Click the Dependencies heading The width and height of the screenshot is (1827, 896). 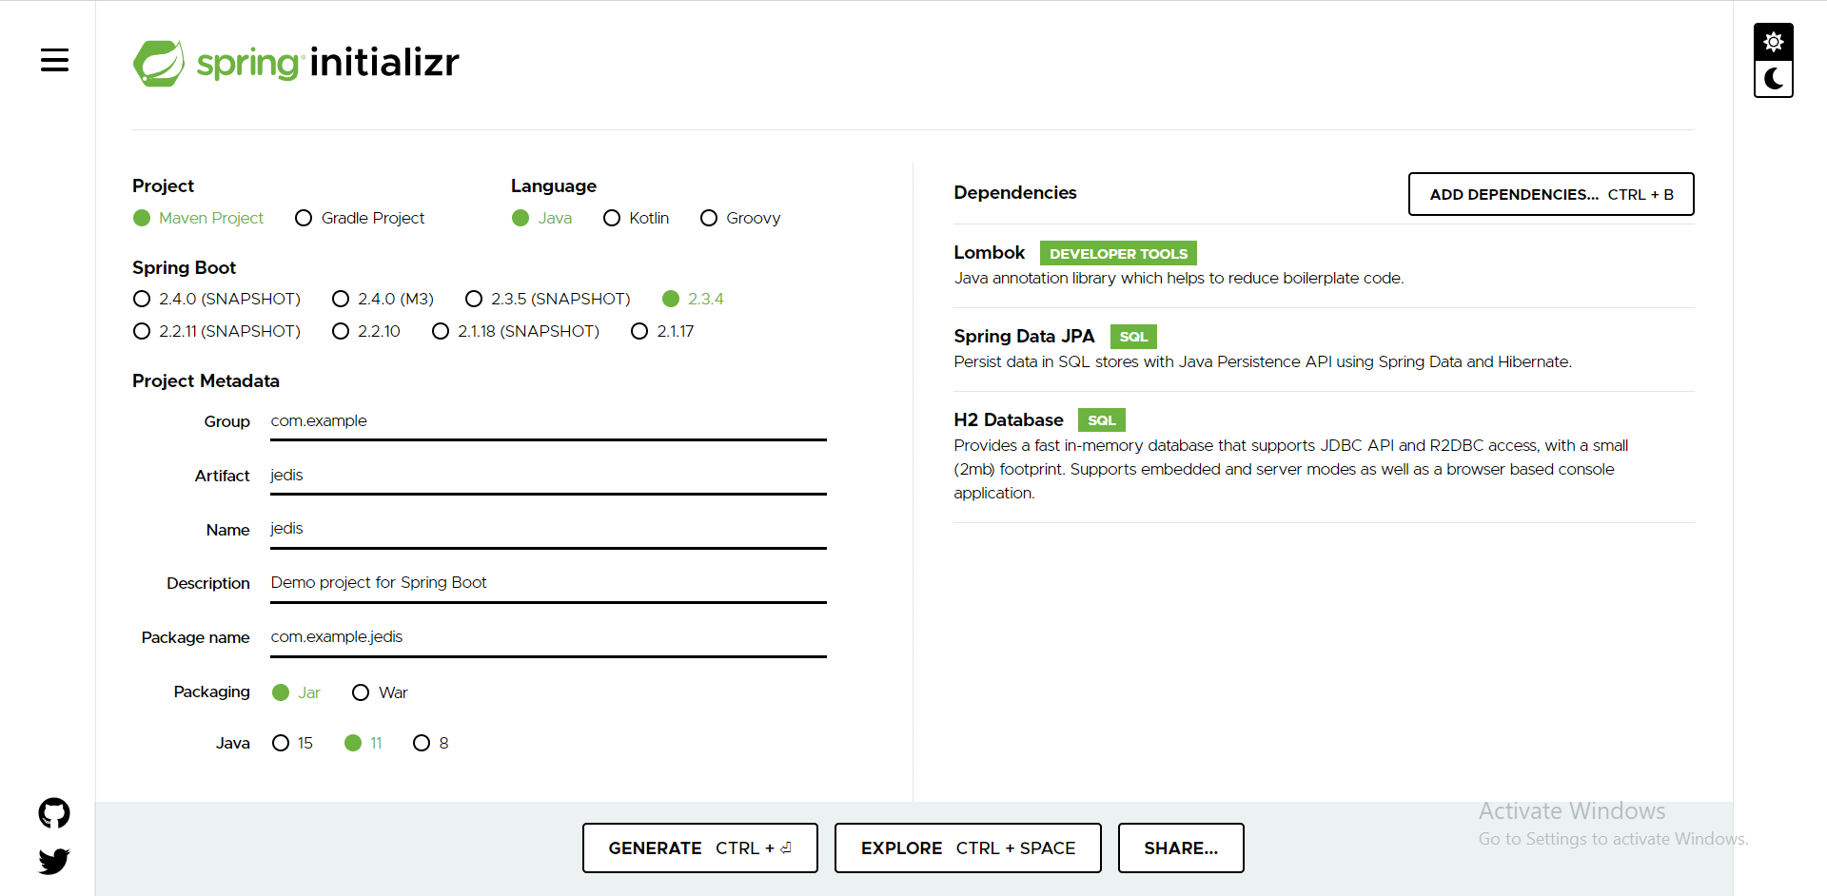tap(1015, 193)
